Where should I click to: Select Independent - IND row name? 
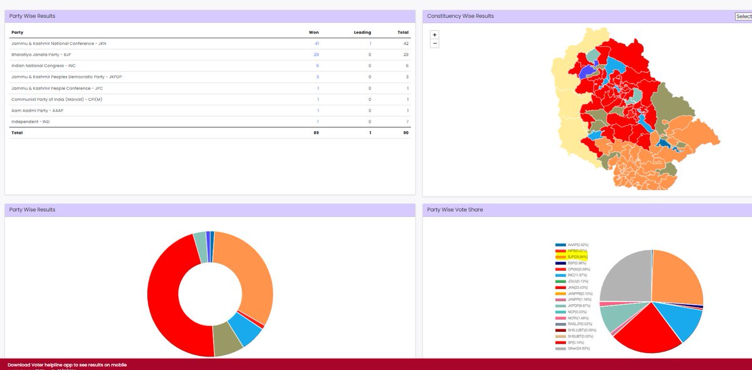31,122
